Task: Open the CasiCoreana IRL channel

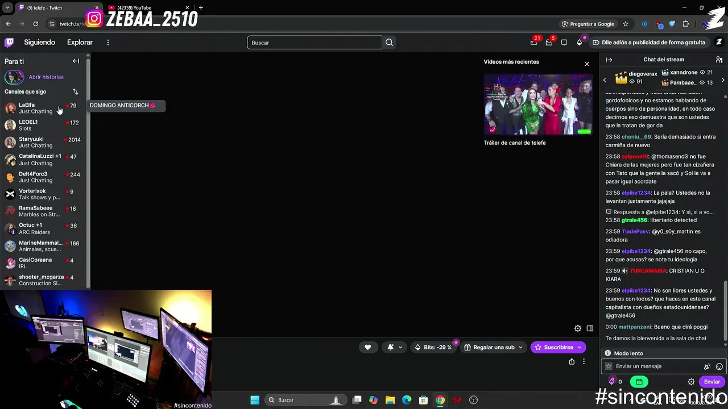Action: pos(43,263)
